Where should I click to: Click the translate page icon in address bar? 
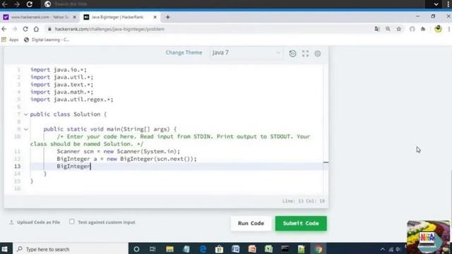pos(377,29)
